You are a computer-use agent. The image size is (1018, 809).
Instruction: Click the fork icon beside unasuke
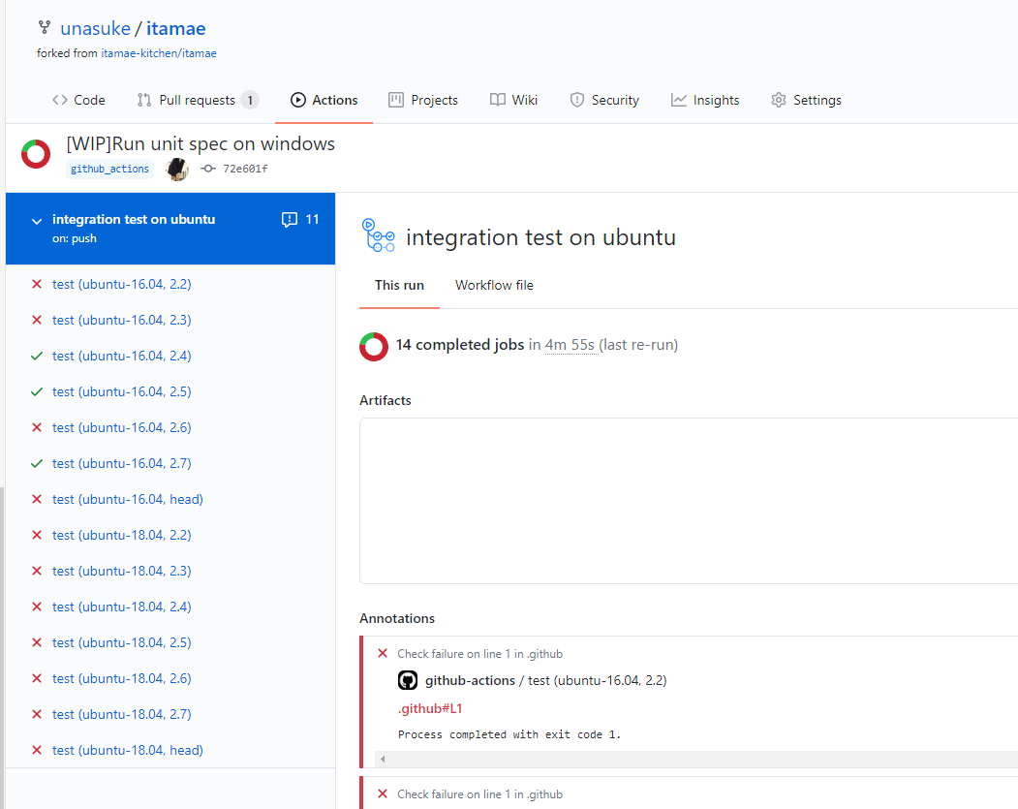coord(45,27)
